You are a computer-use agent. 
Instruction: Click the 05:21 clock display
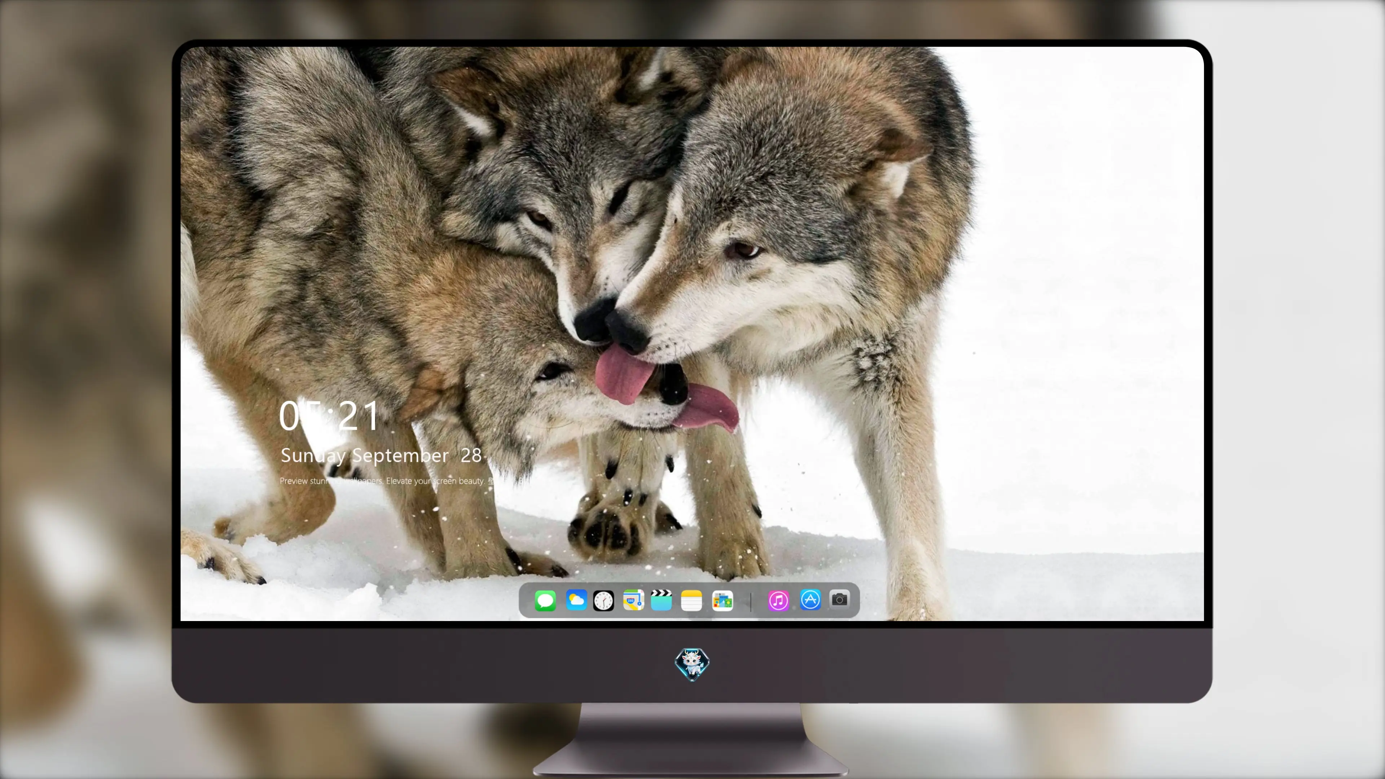(x=329, y=415)
